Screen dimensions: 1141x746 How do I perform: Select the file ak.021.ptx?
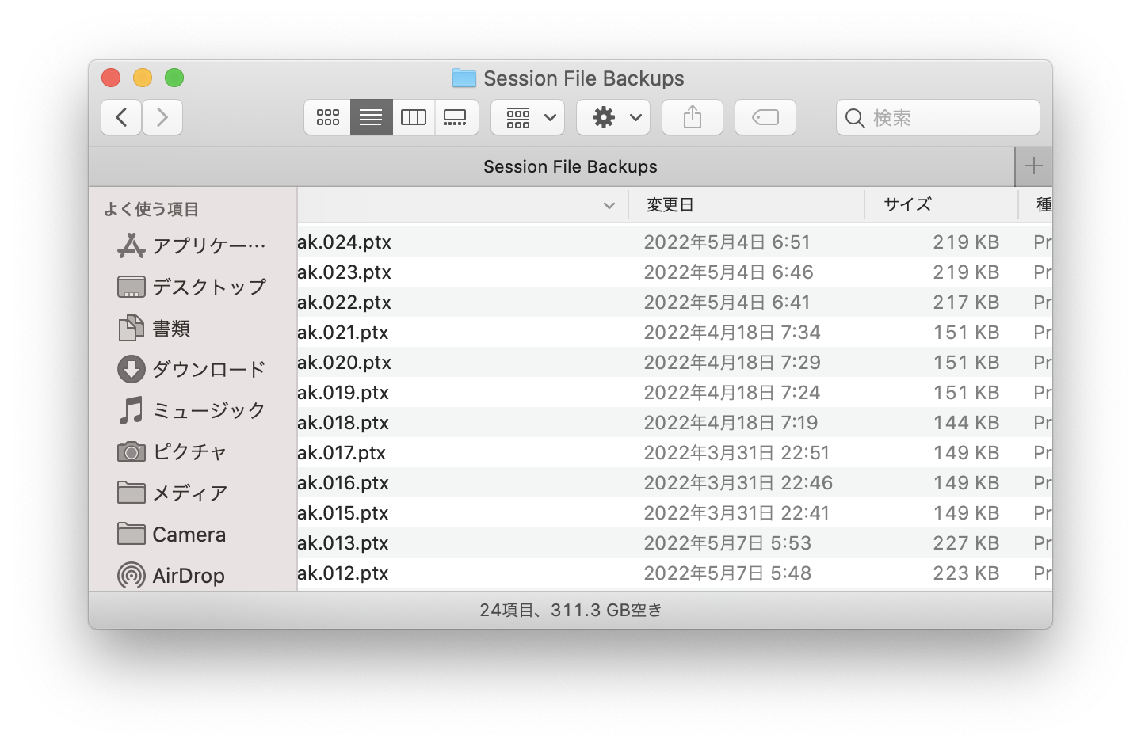(x=343, y=333)
